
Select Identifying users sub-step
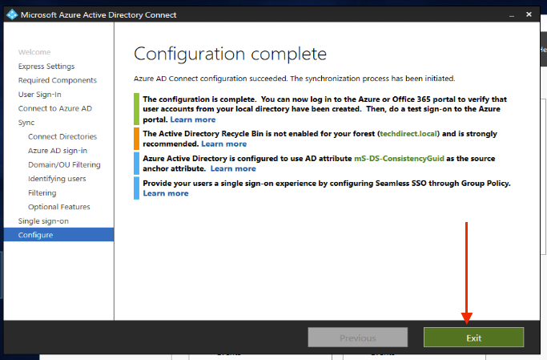point(57,179)
